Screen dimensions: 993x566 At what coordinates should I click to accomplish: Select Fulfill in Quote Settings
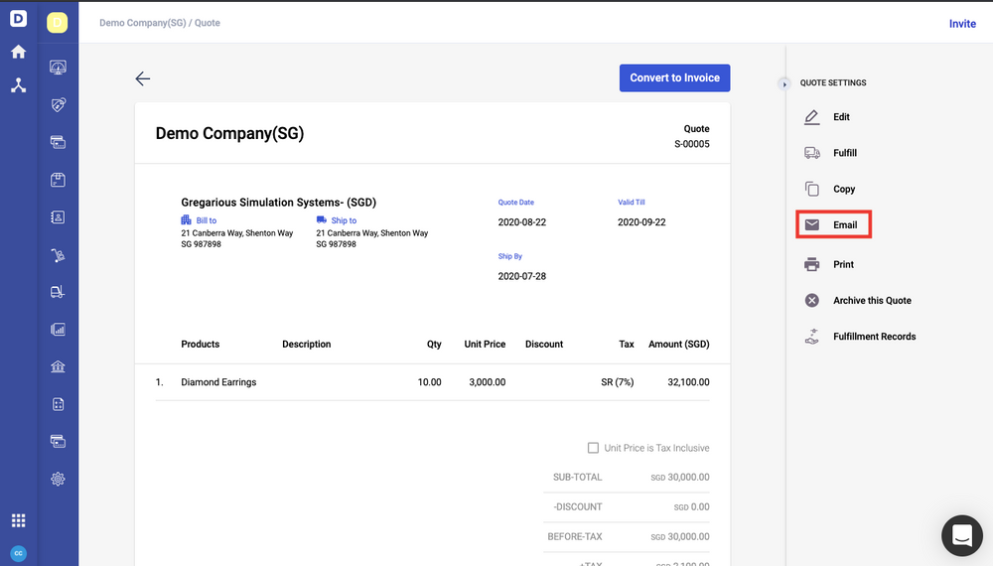pyautogui.click(x=844, y=153)
